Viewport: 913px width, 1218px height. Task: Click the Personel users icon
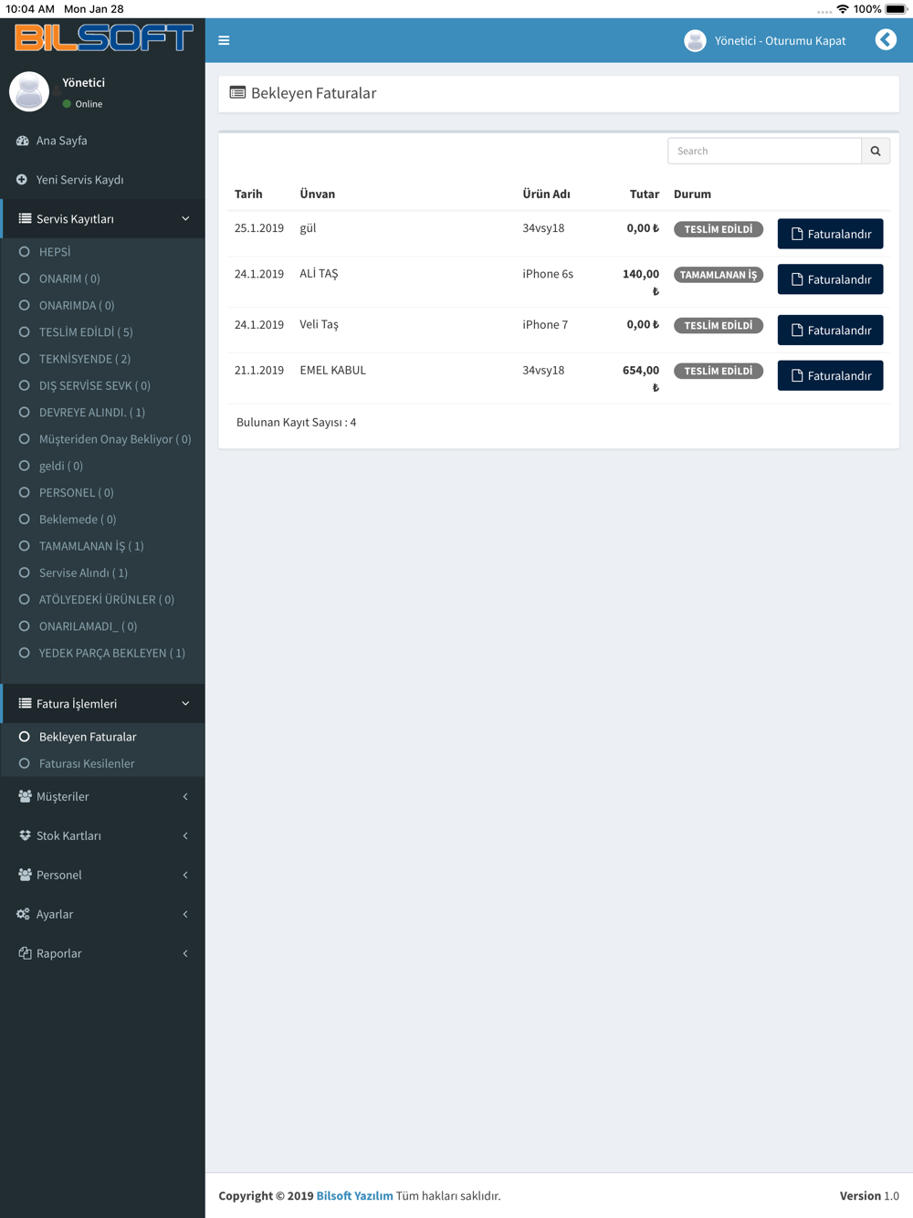pos(25,875)
